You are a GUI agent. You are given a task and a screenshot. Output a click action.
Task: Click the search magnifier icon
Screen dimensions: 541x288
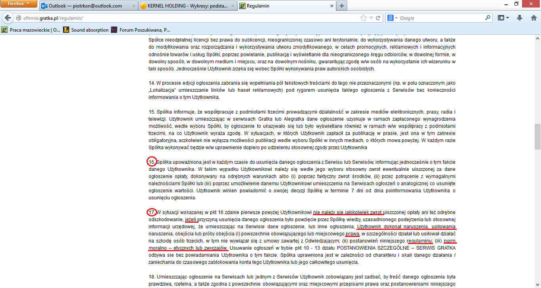coord(488,18)
